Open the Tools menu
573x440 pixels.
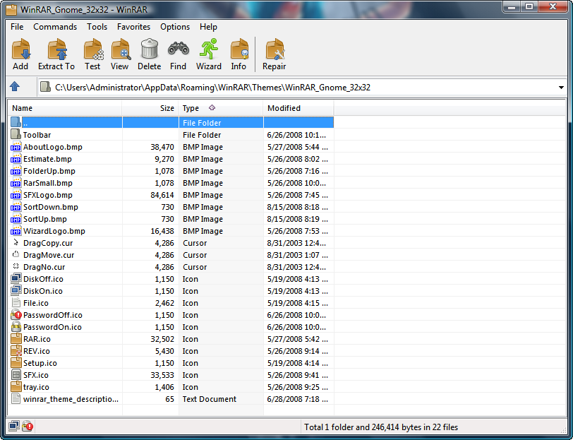[x=97, y=27]
